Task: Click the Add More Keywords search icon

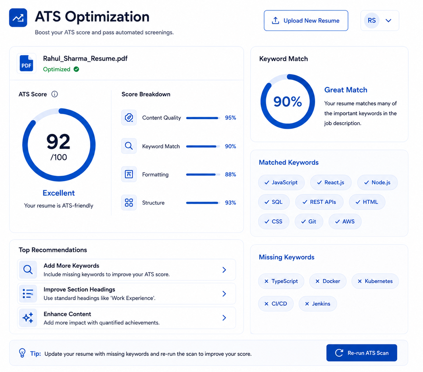Action: pyautogui.click(x=28, y=270)
